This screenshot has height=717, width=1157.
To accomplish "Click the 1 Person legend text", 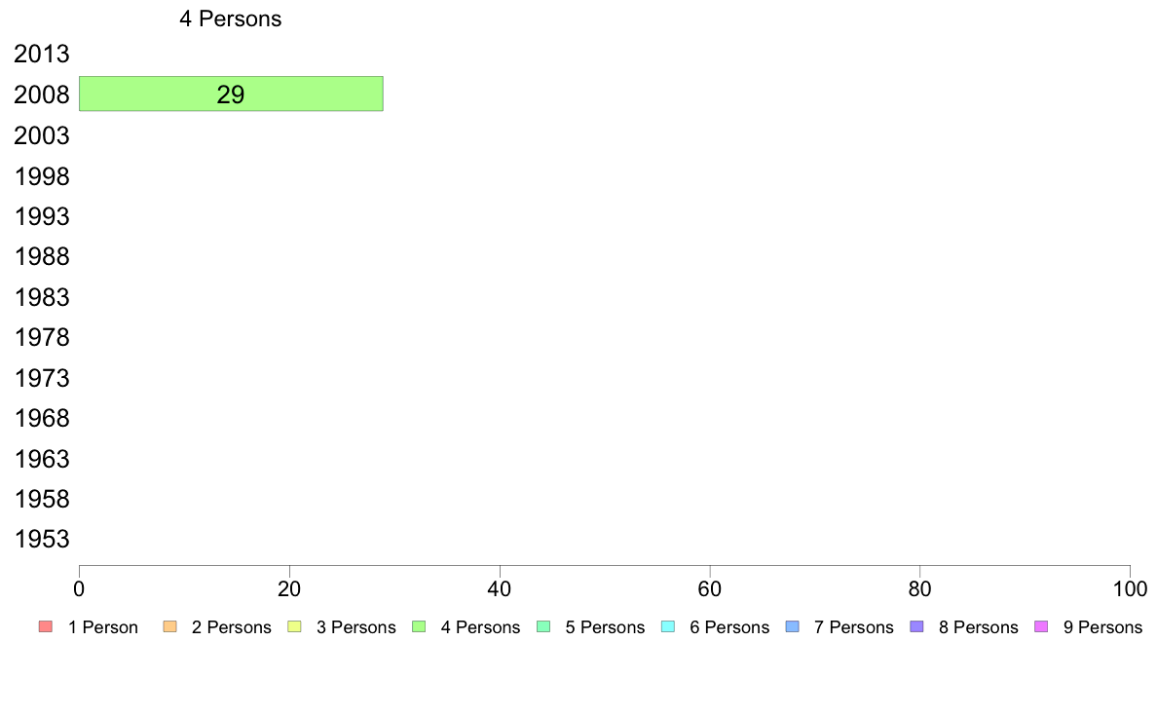I will (102, 627).
